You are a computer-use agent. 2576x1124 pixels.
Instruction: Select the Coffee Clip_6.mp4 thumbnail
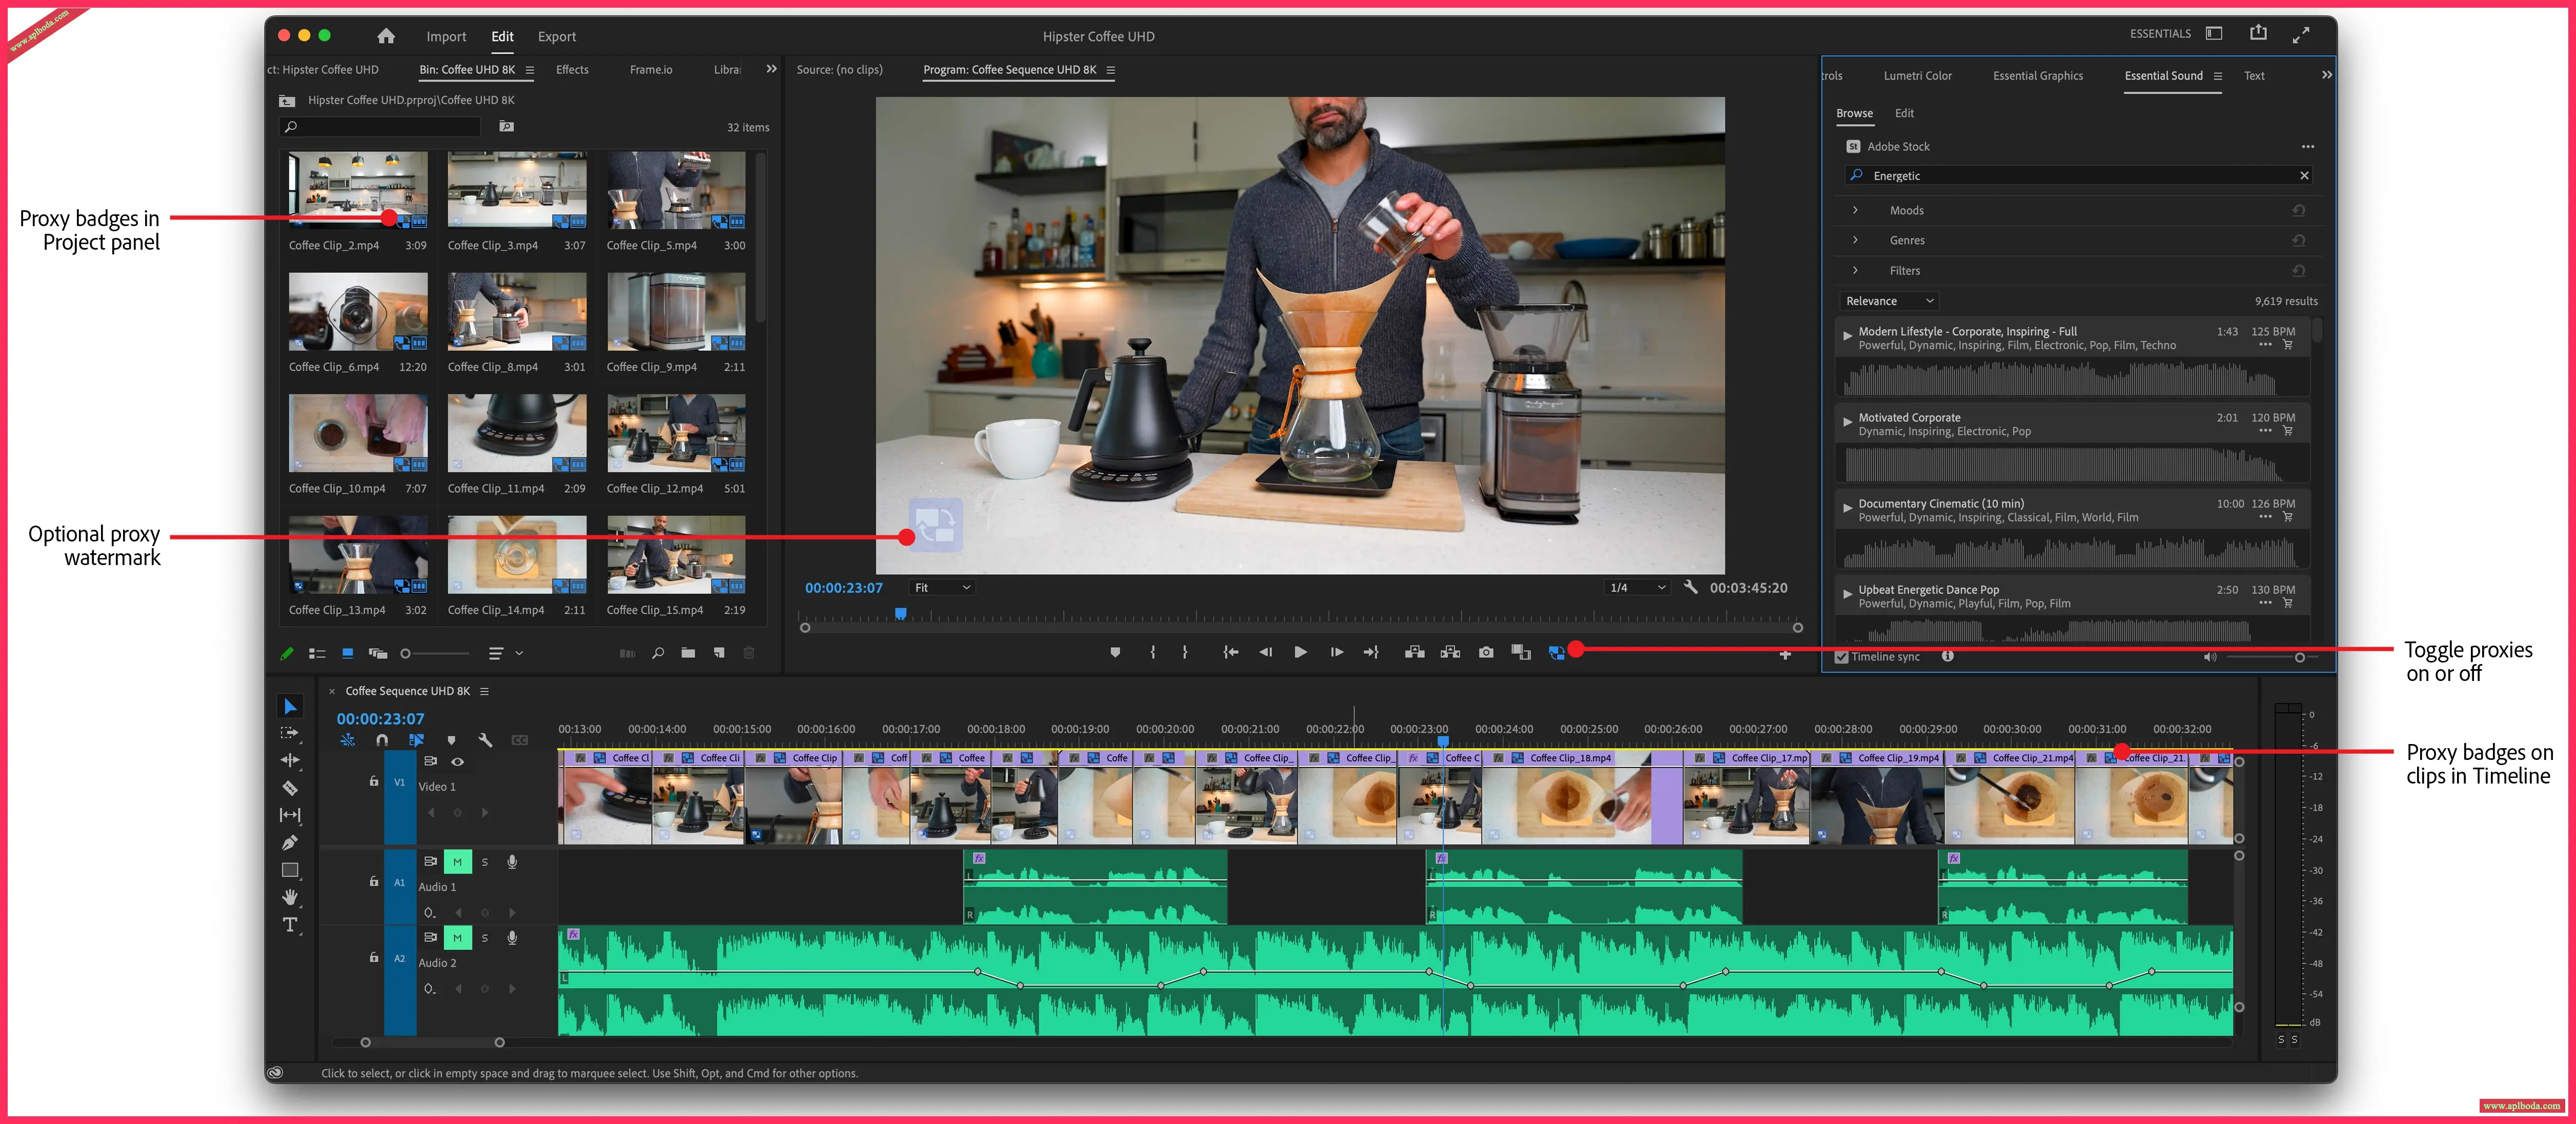point(358,312)
